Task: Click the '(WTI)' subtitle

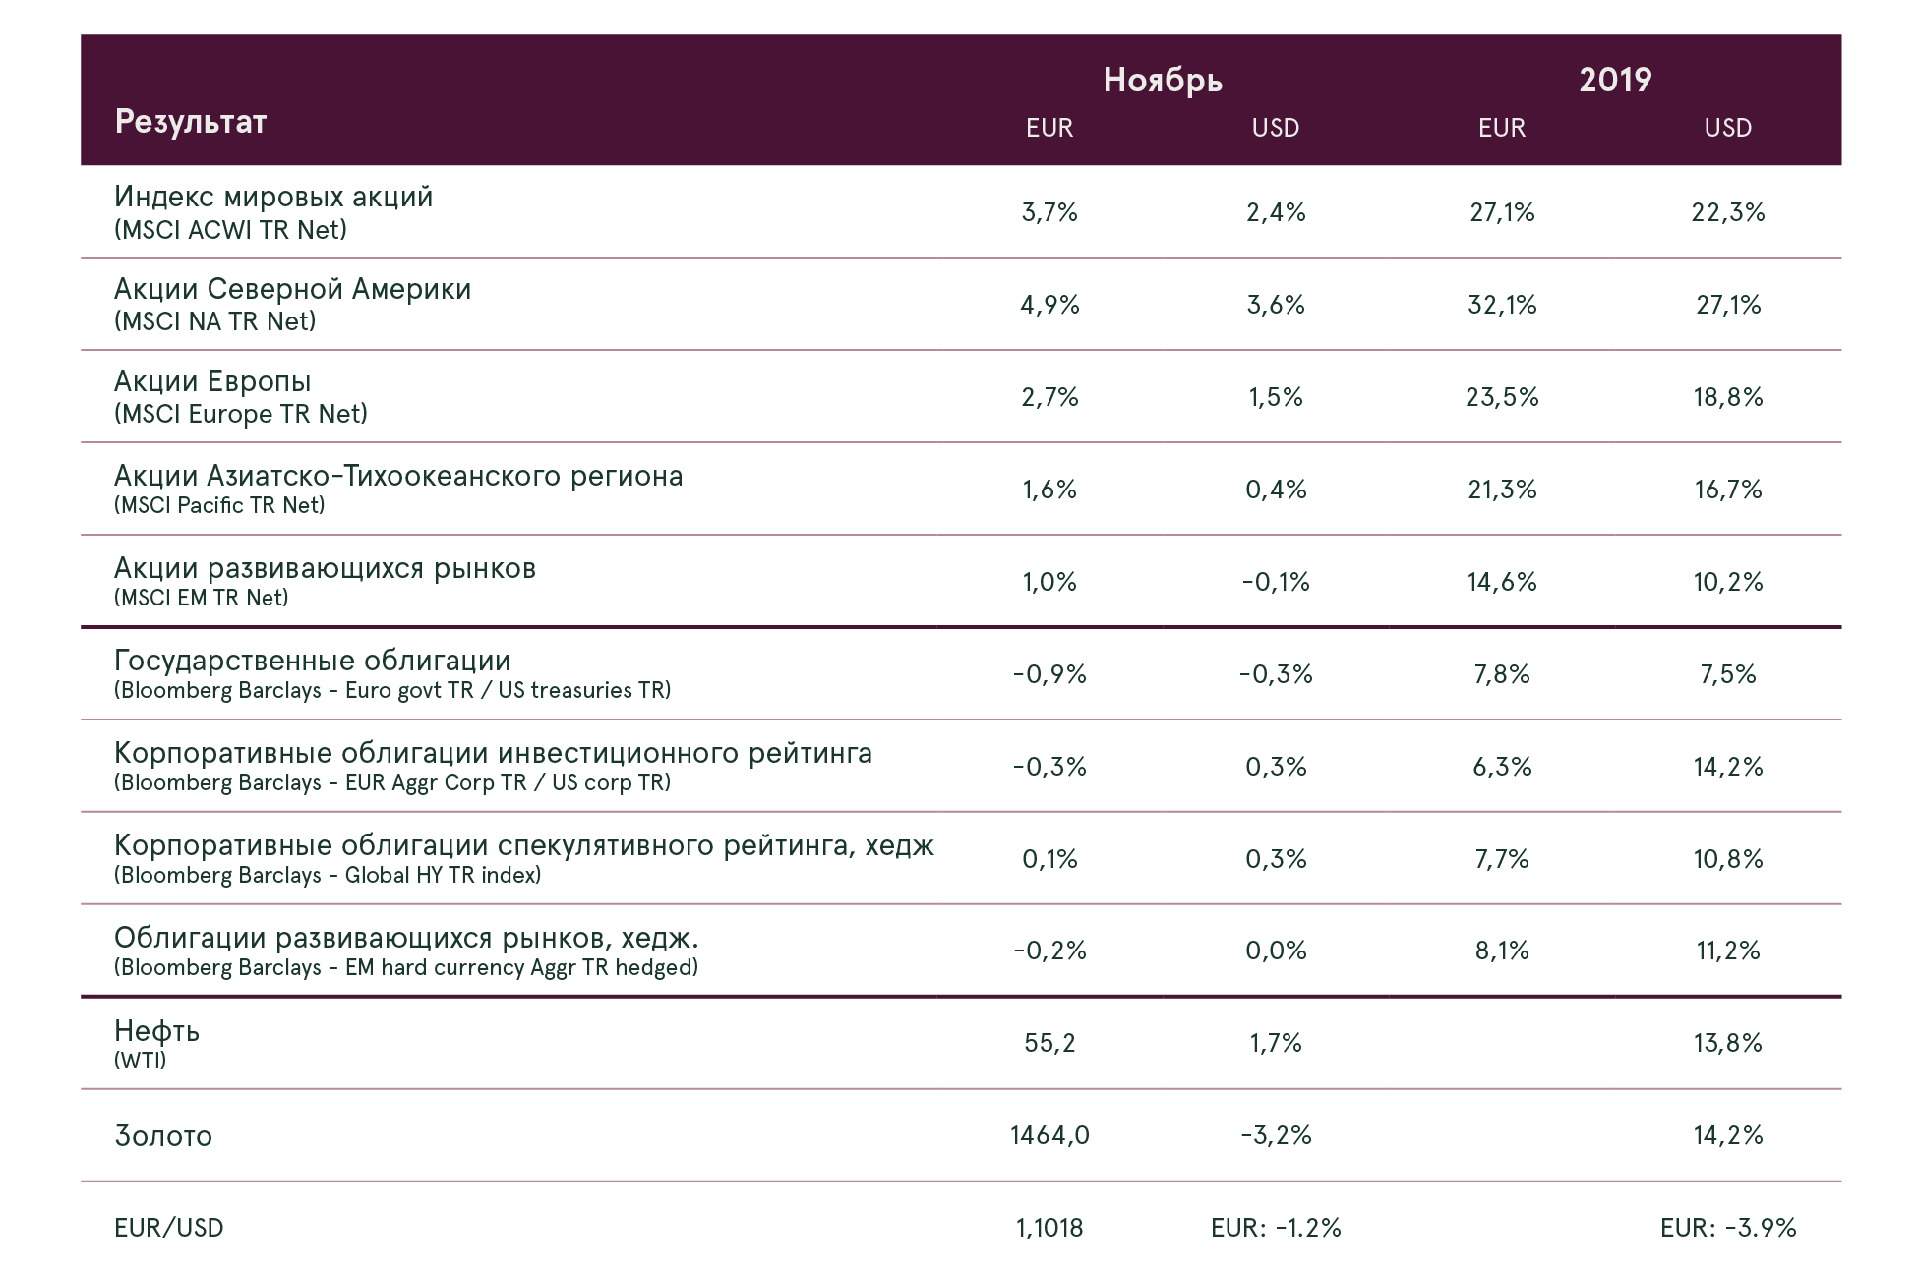Action: coord(140,1062)
